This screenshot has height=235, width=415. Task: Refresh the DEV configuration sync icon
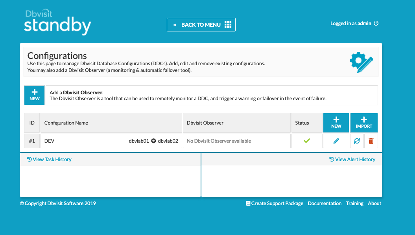point(357,141)
